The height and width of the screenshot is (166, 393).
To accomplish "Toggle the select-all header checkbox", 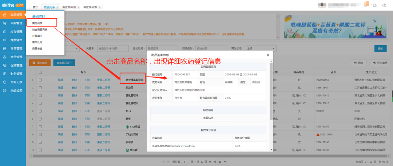I will (40, 72).
